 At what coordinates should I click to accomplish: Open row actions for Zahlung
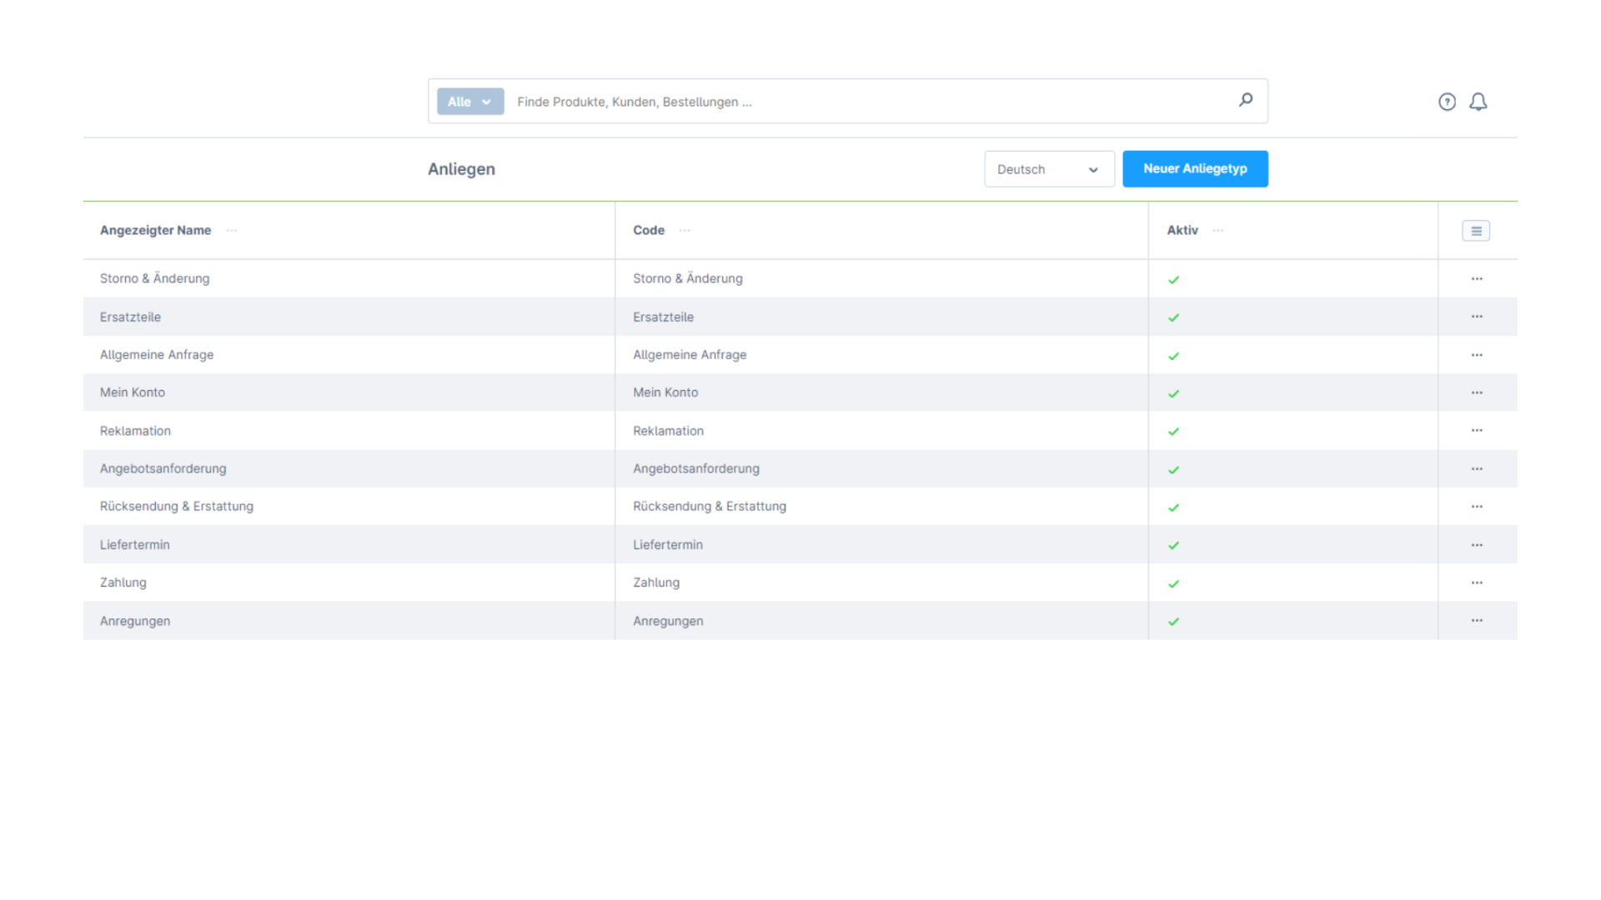coord(1477,582)
